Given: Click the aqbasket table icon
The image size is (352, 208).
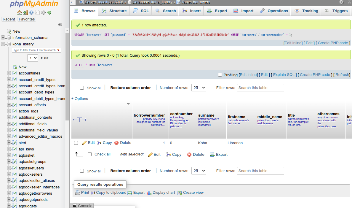Looking at the screenshot, I should pyautogui.click(x=15, y=155).
